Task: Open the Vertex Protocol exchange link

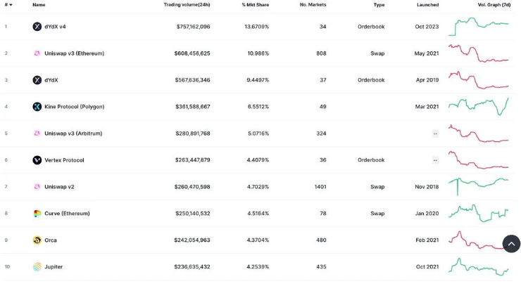Action: [x=64, y=160]
